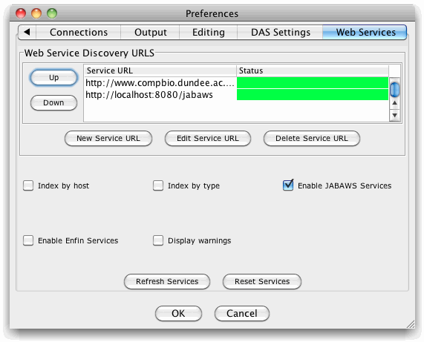This screenshot has height=342, width=424.
Task: Cancel the Preferences dialog
Action: click(242, 313)
